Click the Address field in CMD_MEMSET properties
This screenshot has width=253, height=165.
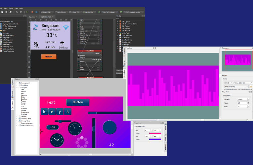click(x=243, y=99)
